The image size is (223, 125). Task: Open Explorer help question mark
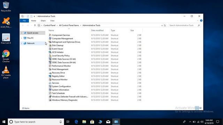pyautogui.click(x=201, y=20)
